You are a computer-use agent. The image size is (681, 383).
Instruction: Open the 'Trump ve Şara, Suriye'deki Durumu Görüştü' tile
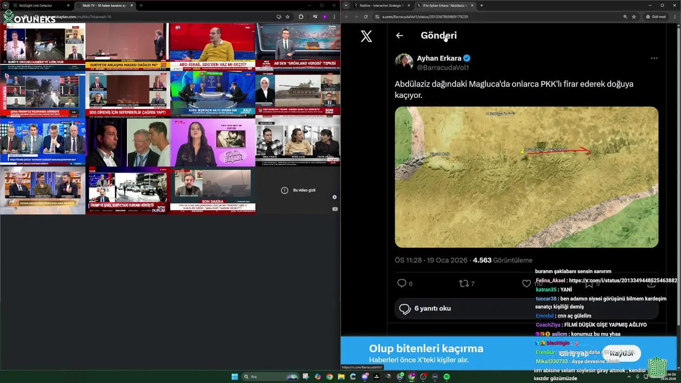click(128, 190)
